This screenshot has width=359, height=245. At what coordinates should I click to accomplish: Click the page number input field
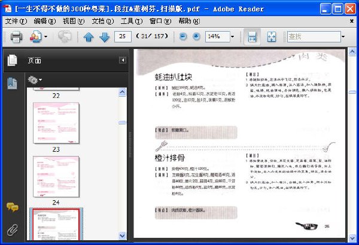point(123,36)
